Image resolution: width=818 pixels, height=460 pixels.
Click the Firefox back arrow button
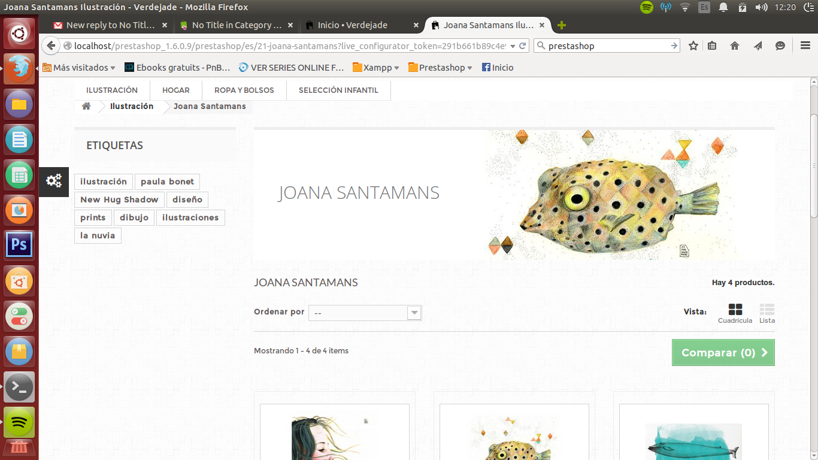pyautogui.click(x=51, y=46)
